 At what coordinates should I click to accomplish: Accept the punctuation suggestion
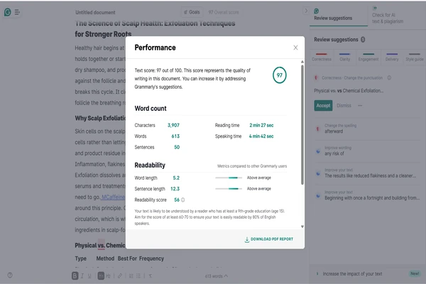pyautogui.click(x=323, y=106)
